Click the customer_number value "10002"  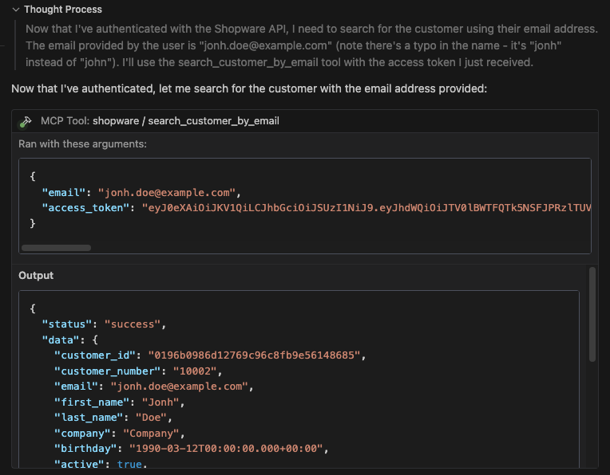pos(195,371)
